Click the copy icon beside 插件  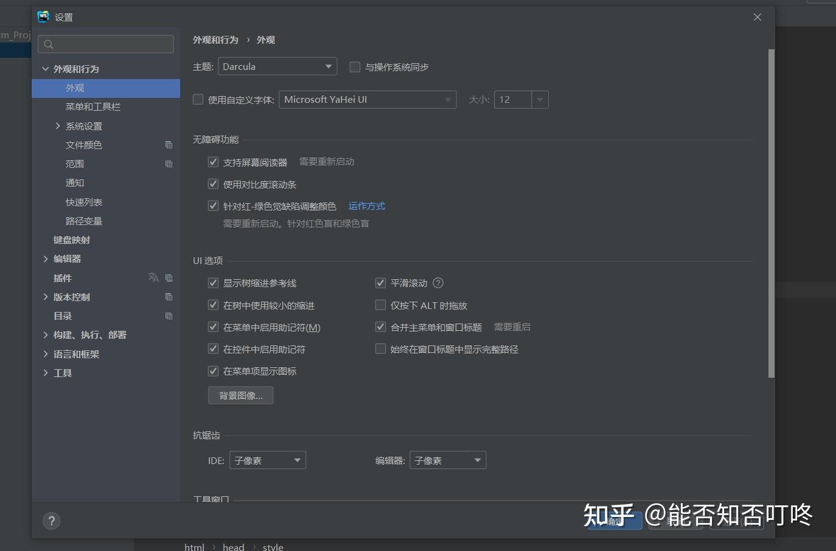coord(169,277)
